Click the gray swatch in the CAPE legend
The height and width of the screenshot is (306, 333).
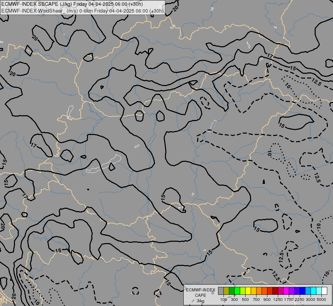pos(221,291)
